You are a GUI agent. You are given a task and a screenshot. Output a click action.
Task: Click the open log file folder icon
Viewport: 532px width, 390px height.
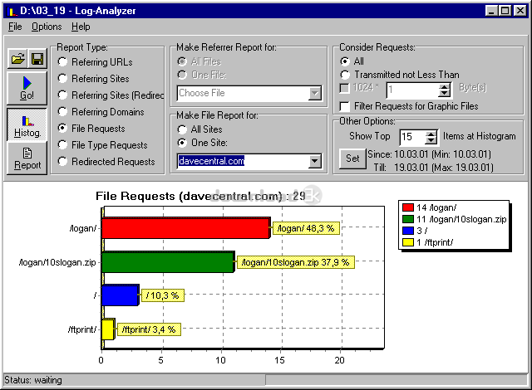(17, 59)
